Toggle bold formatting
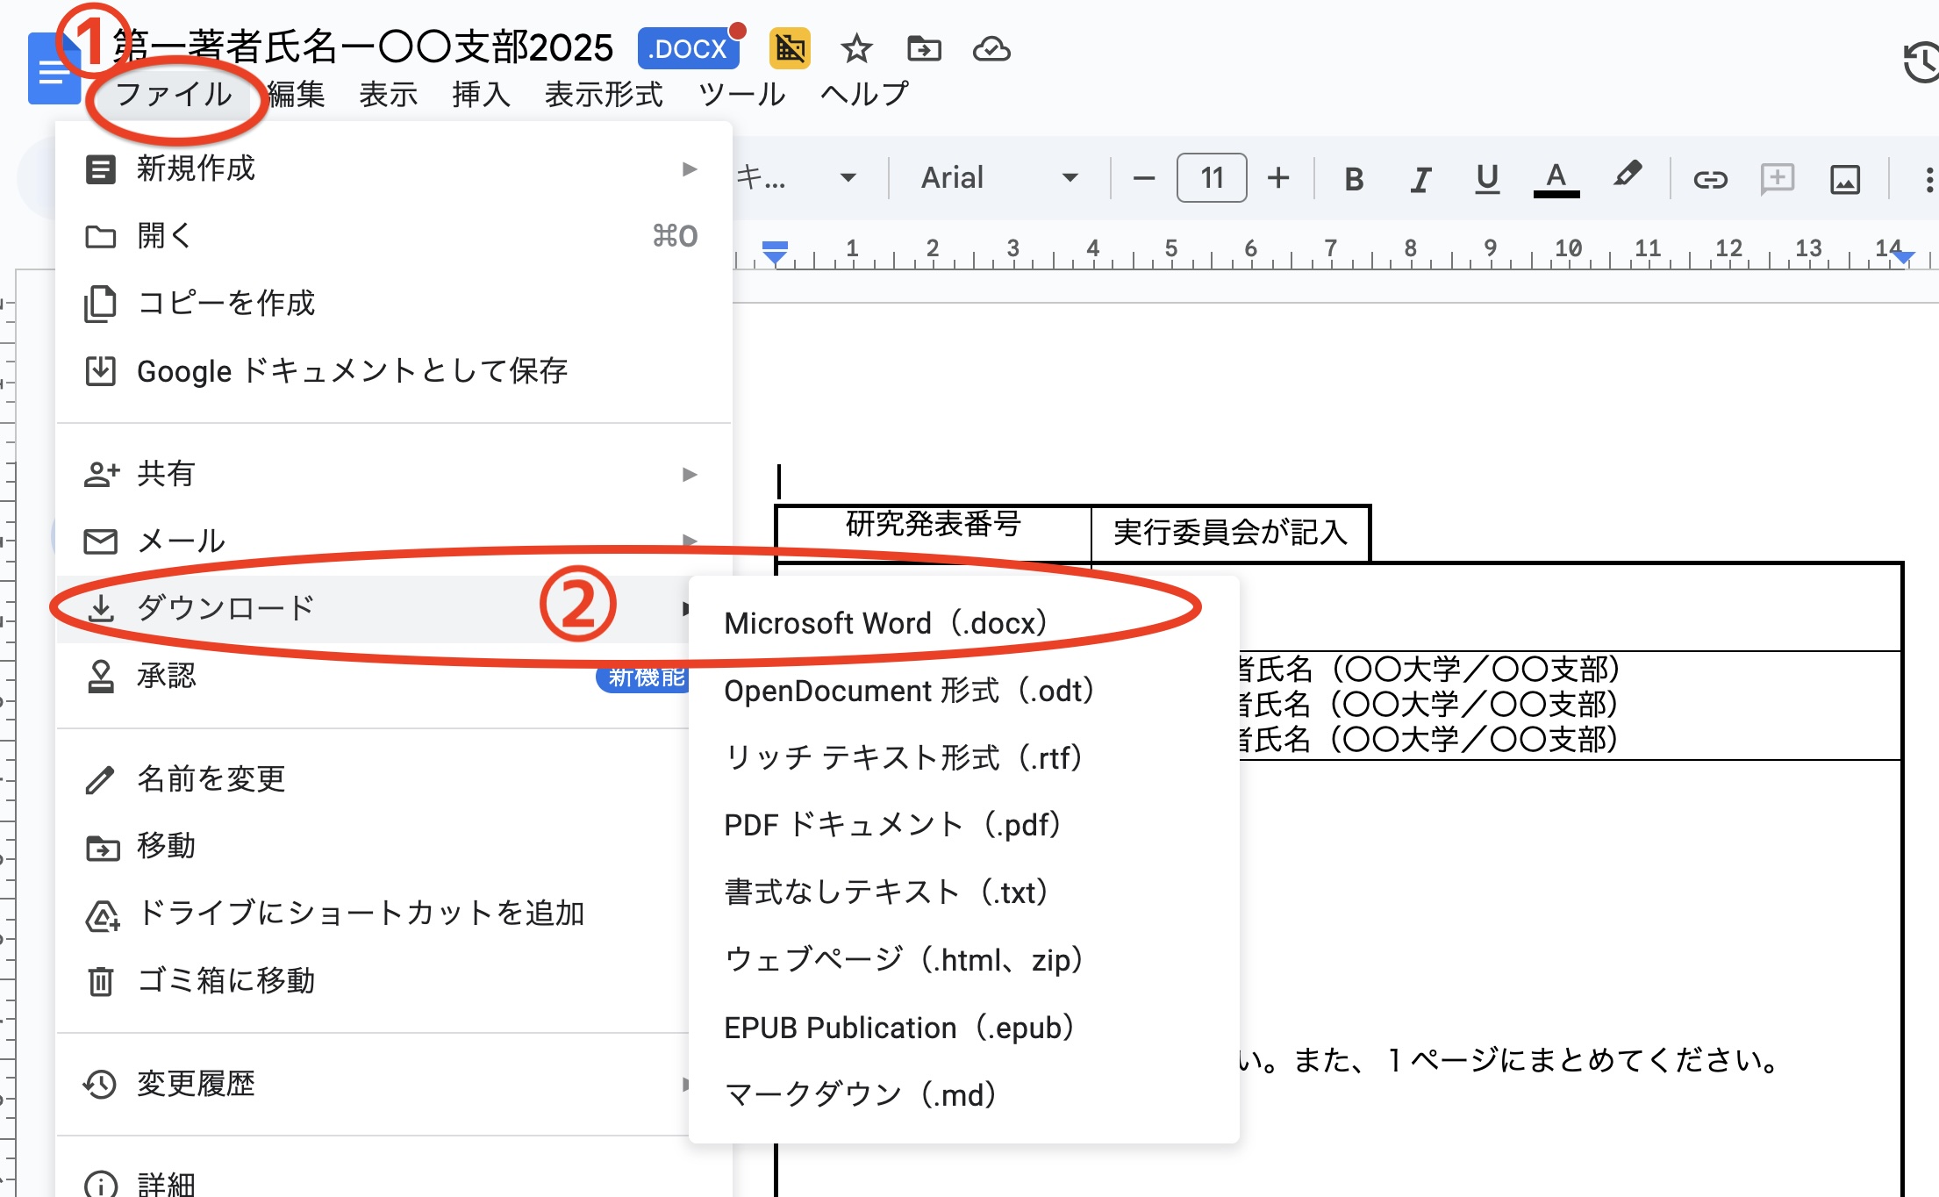 1354,178
